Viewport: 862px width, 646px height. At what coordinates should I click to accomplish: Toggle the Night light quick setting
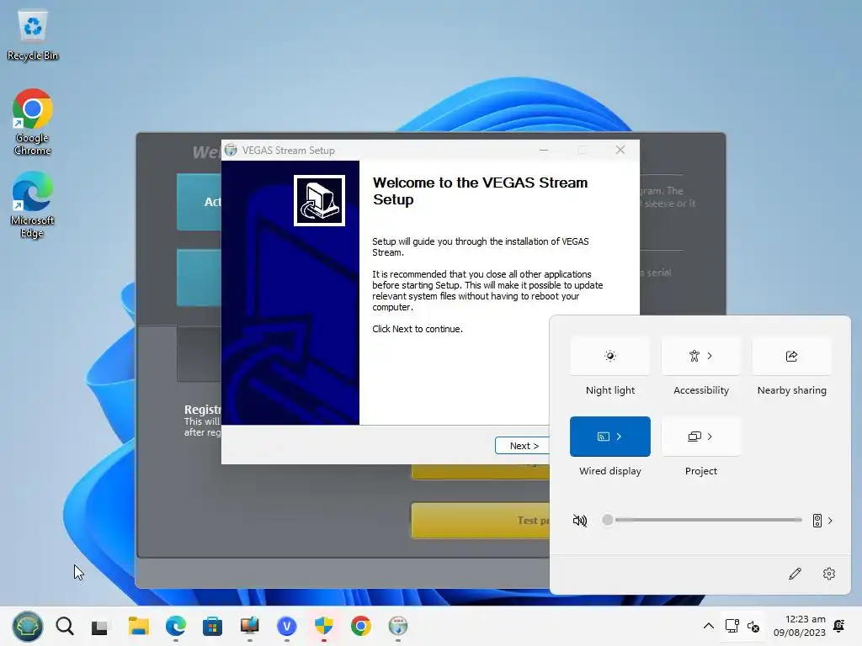610,356
